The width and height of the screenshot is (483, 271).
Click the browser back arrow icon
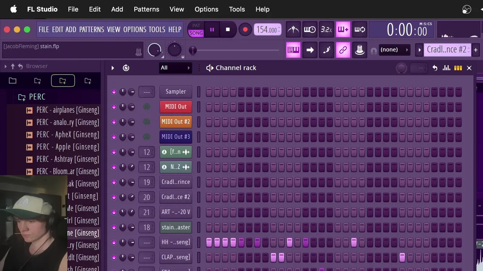(20, 66)
